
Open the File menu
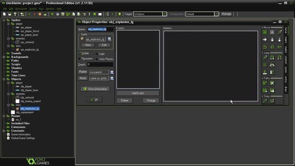point(5,9)
